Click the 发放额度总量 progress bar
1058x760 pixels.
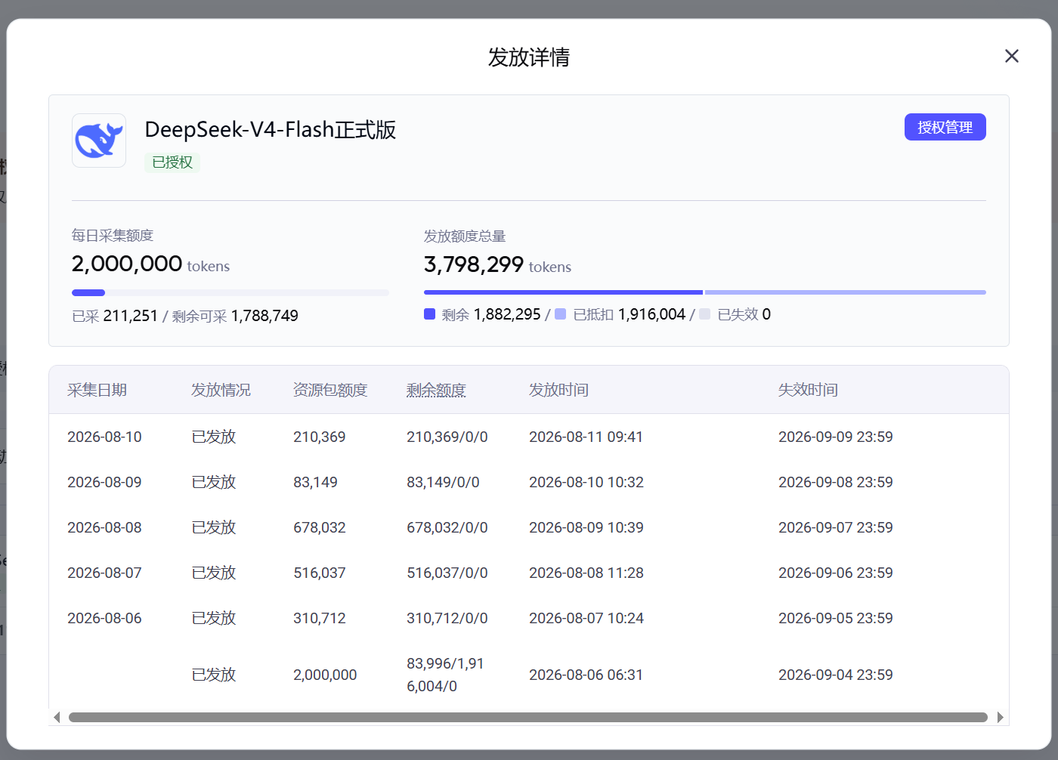[x=705, y=292]
